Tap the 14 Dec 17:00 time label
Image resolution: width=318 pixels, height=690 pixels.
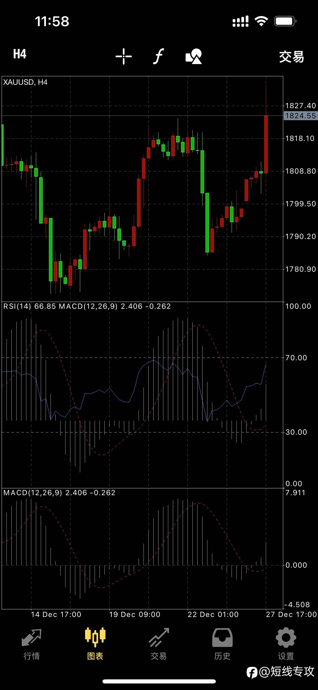(x=56, y=615)
